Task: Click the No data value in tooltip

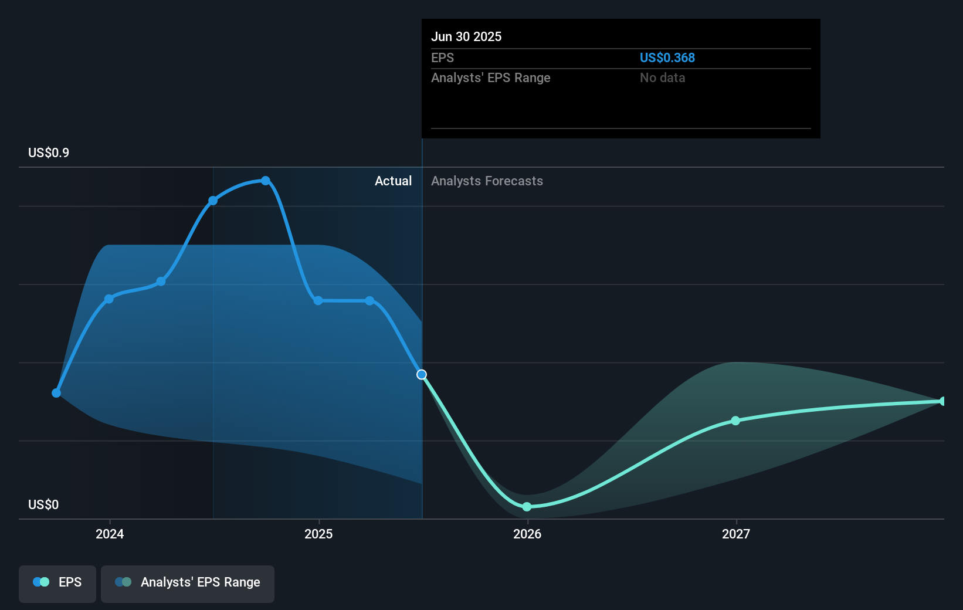Action: click(663, 77)
